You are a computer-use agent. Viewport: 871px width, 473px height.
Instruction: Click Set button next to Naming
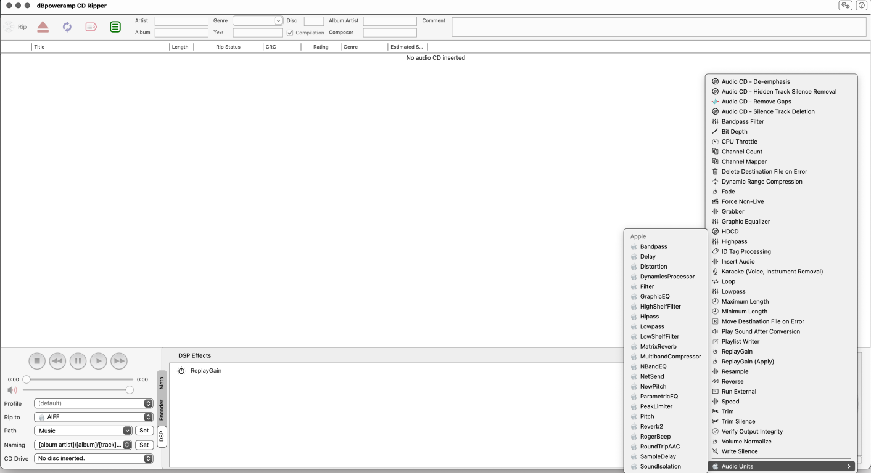(x=144, y=445)
